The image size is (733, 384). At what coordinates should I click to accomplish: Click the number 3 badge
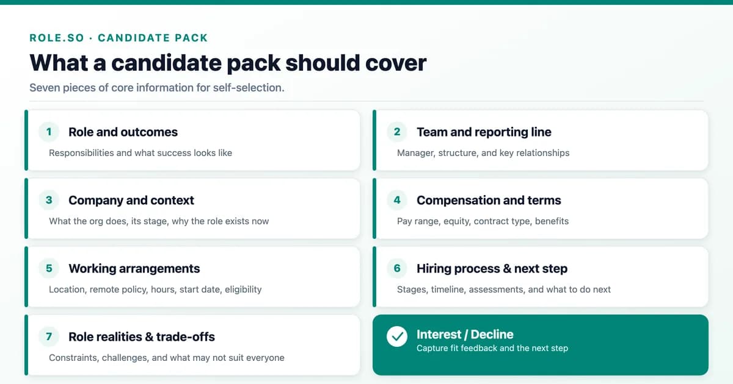[49, 200]
